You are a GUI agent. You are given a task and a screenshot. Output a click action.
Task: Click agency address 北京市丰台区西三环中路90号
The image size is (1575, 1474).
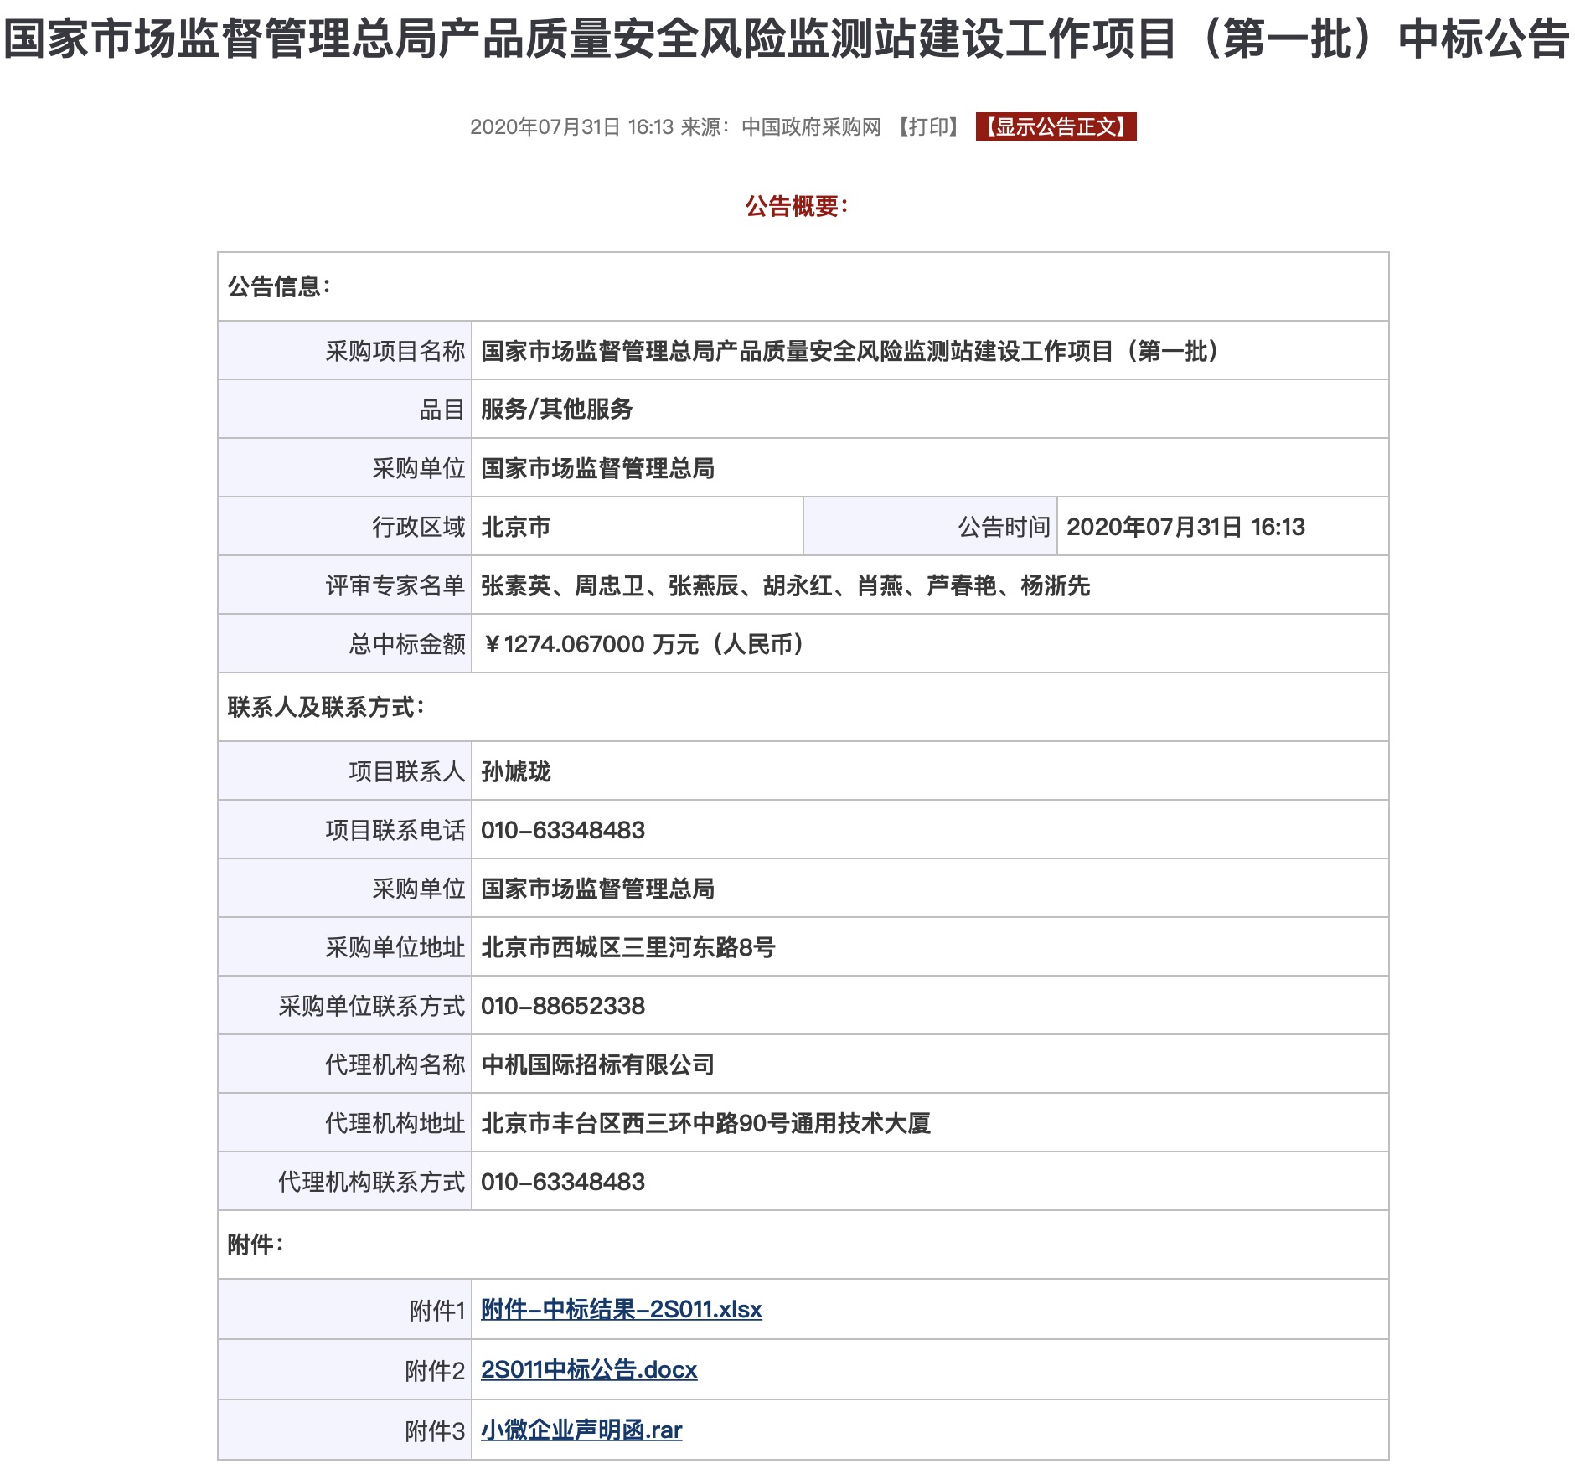[x=705, y=1123]
